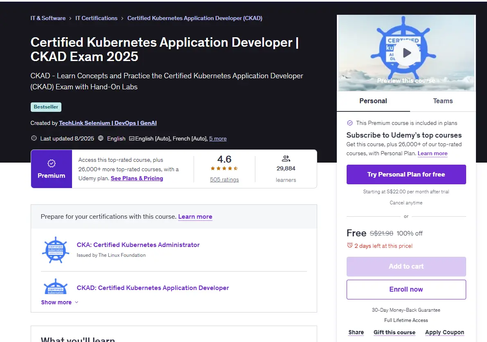487x342 pixels.
Task: Click the CKAD Kubernetes badge icon
Action: (x=56, y=286)
